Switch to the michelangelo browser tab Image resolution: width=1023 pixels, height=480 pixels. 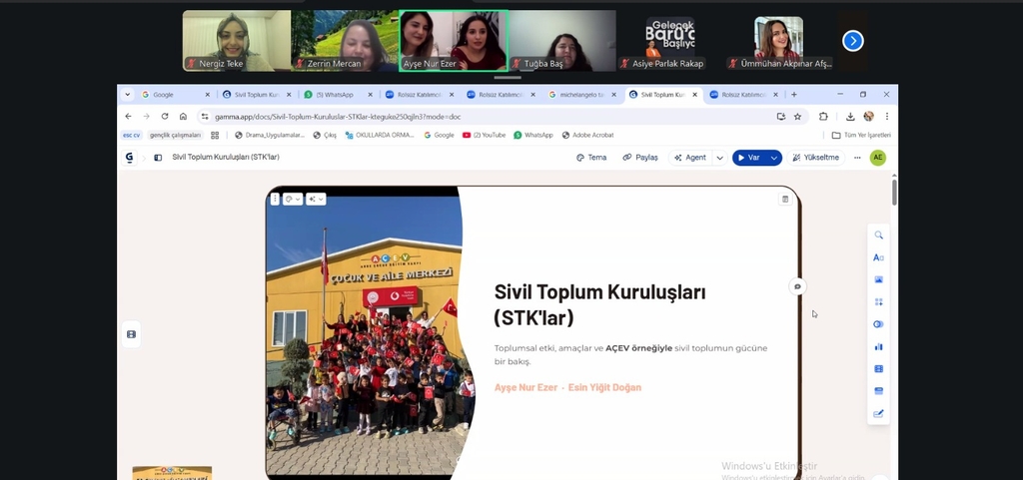click(x=579, y=95)
